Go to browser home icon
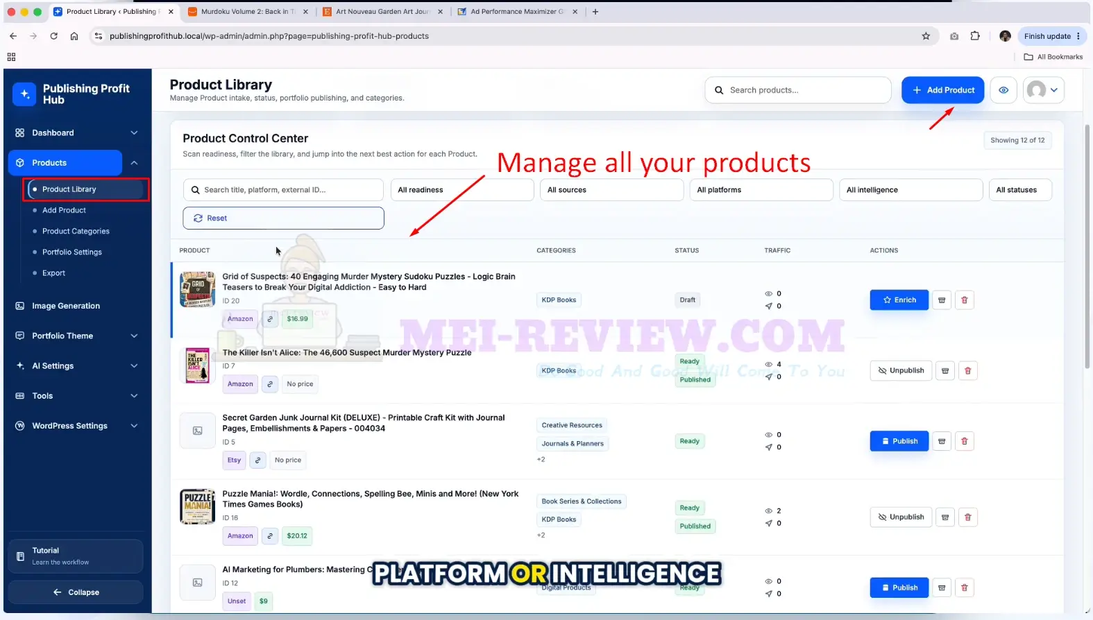 click(74, 36)
